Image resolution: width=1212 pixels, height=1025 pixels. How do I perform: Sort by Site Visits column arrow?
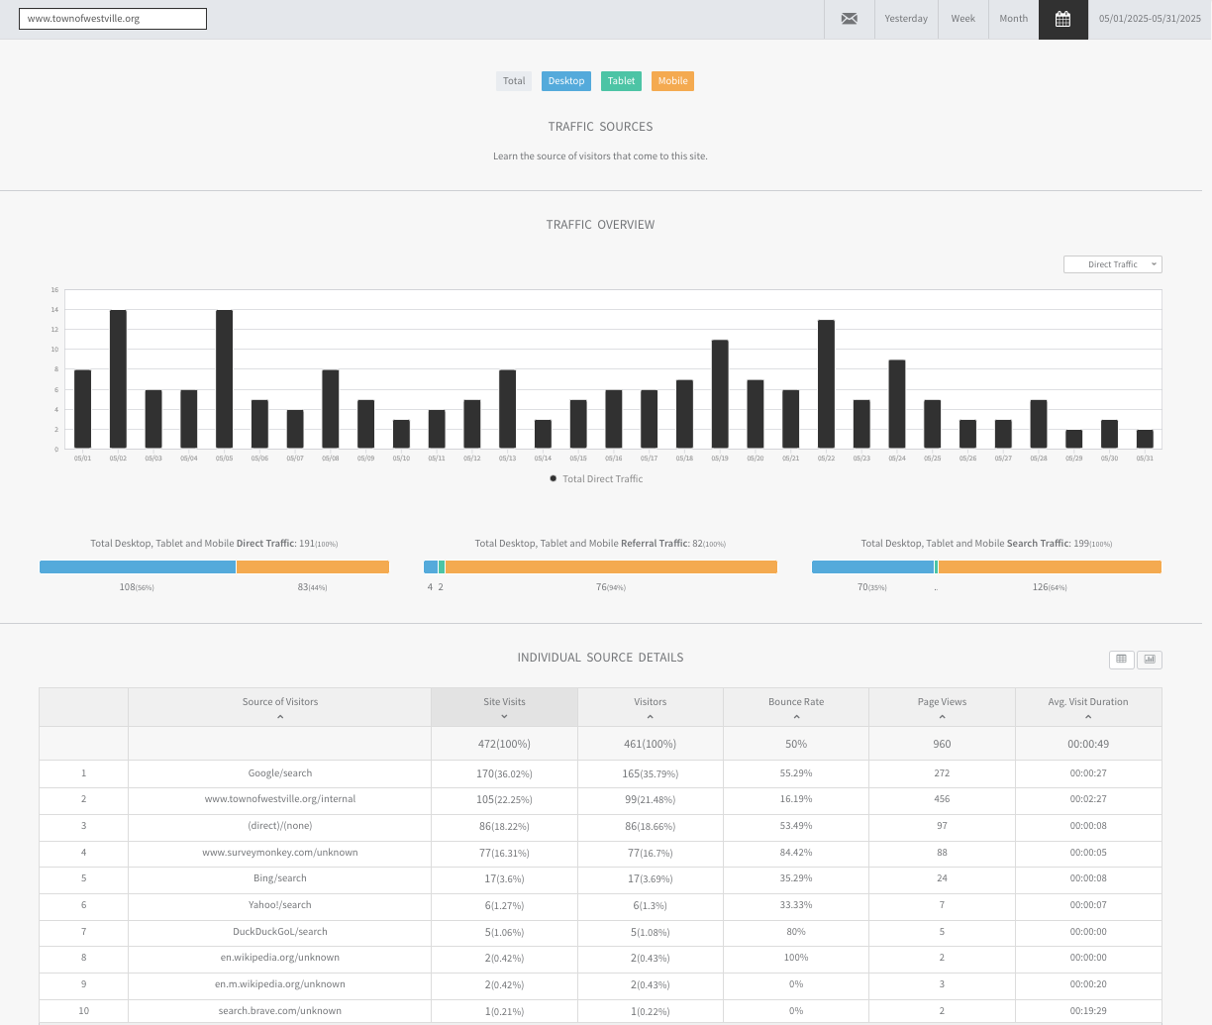point(504,716)
